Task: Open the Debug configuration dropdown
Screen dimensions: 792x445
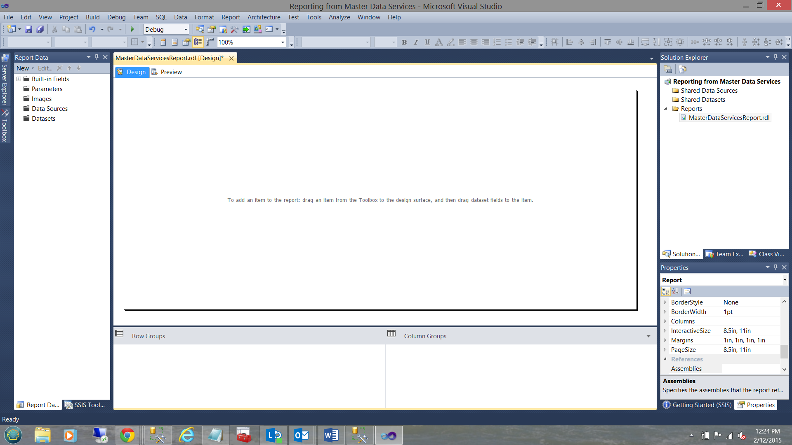Action: click(x=186, y=29)
